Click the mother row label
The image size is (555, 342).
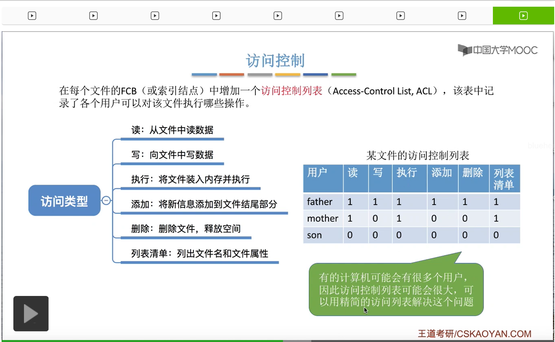pyautogui.click(x=323, y=218)
